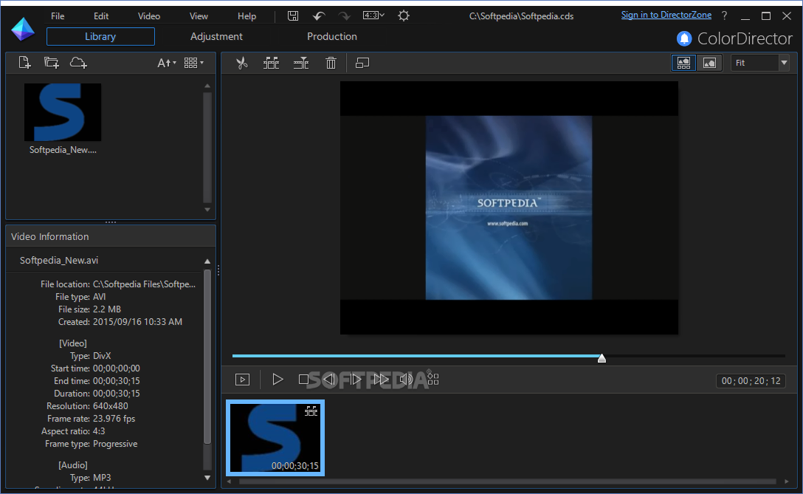Select the storyboard clip 00;00;30;15
This screenshot has height=494, width=803.
tap(275, 438)
